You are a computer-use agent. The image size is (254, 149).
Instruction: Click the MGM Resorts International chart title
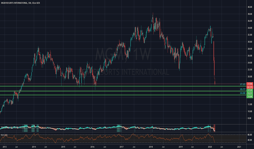point(20,3)
